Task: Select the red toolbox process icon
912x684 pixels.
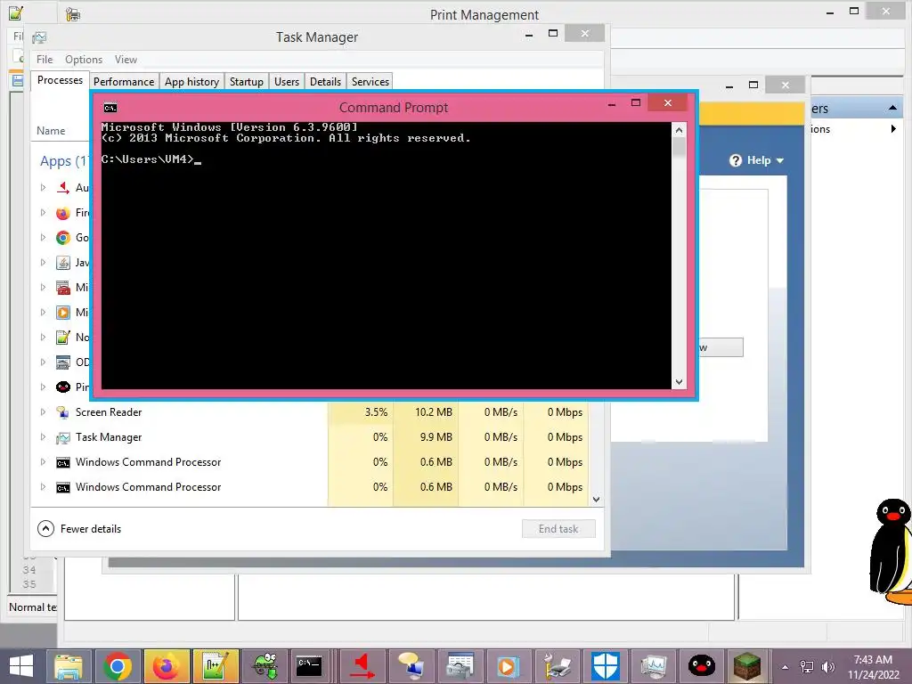Action: coord(63,288)
